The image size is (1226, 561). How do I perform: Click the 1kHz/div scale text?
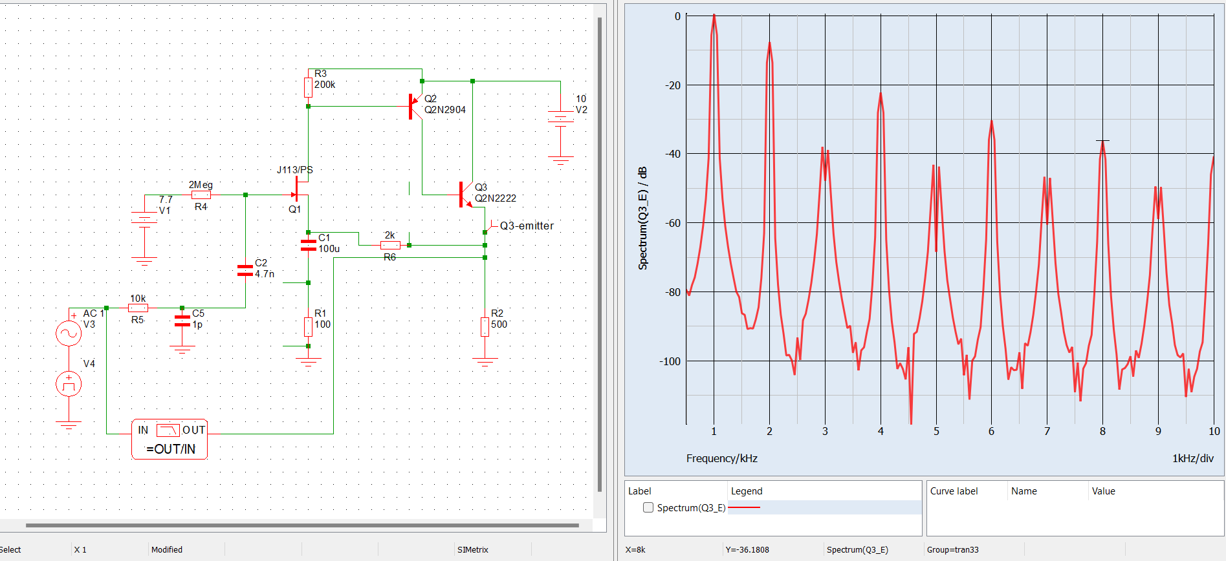[x=1193, y=458]
